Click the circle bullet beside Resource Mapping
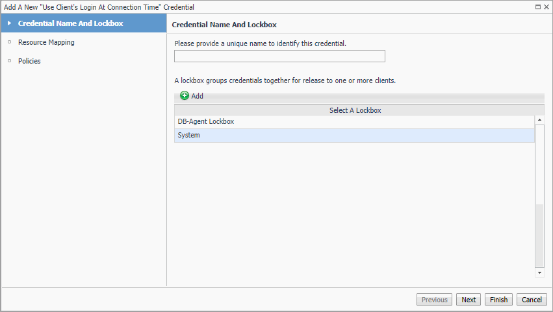The image size is (553, 312). [9, 42]
